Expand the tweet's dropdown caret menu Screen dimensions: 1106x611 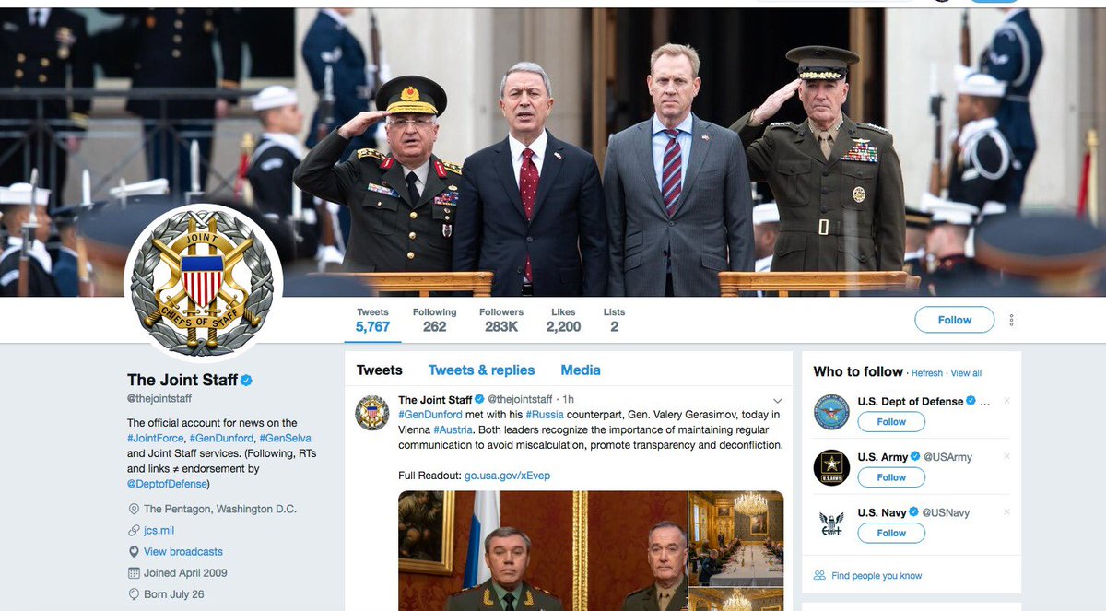777,400
